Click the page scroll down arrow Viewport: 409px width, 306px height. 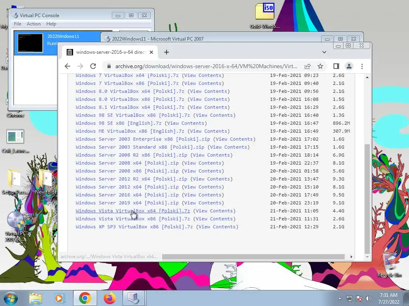point(367,257)
